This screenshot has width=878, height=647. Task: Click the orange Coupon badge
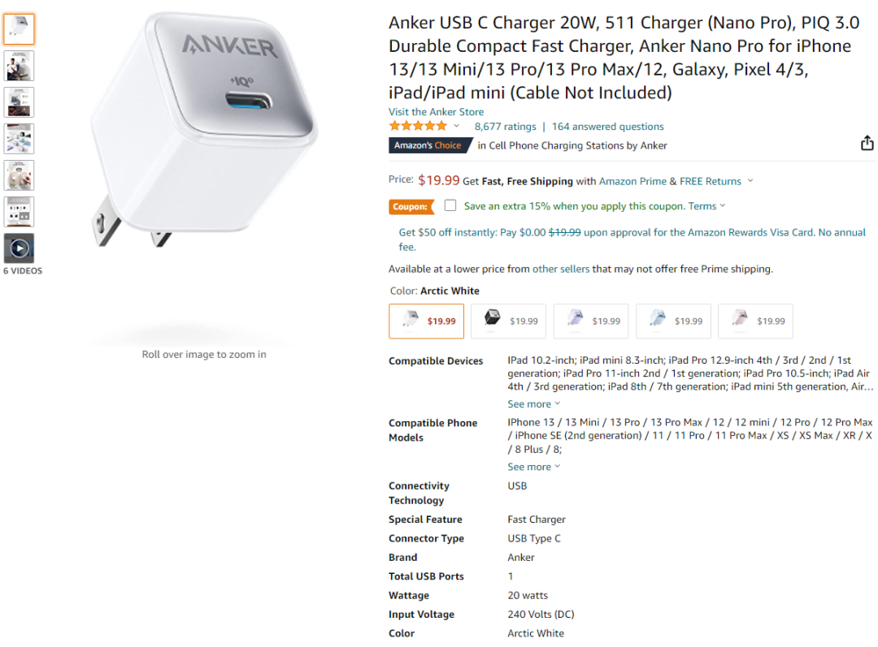coord(411,206)
